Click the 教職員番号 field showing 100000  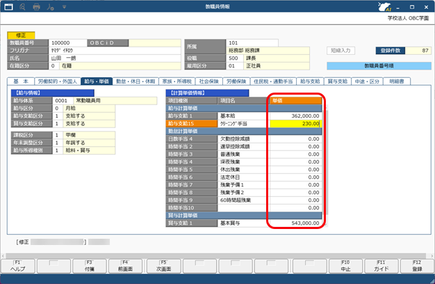[67, 42]
